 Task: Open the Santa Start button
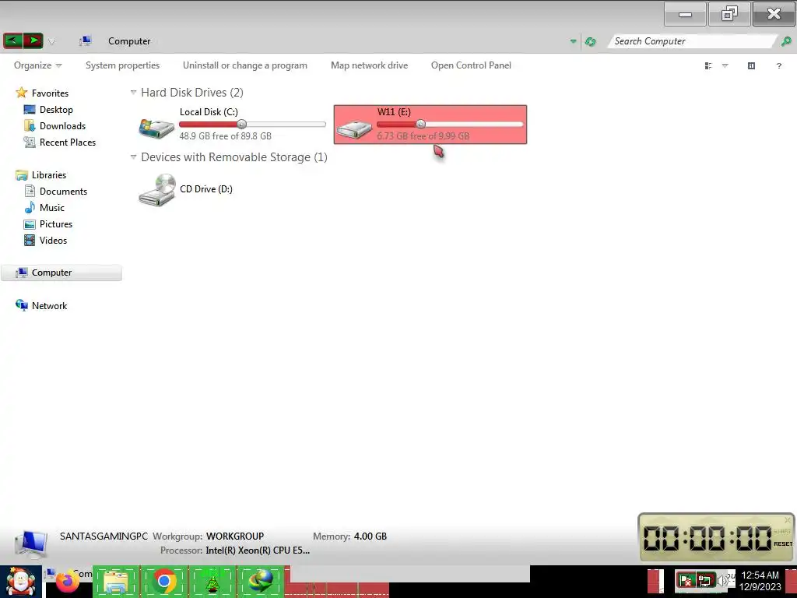point(20,582)
